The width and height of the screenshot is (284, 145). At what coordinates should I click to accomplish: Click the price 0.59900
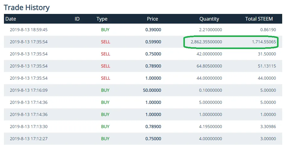point(153,42)
